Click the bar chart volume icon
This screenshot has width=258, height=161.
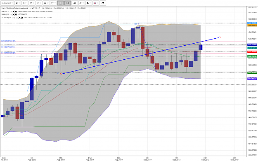pyautogui.click(x=75, y=3)
